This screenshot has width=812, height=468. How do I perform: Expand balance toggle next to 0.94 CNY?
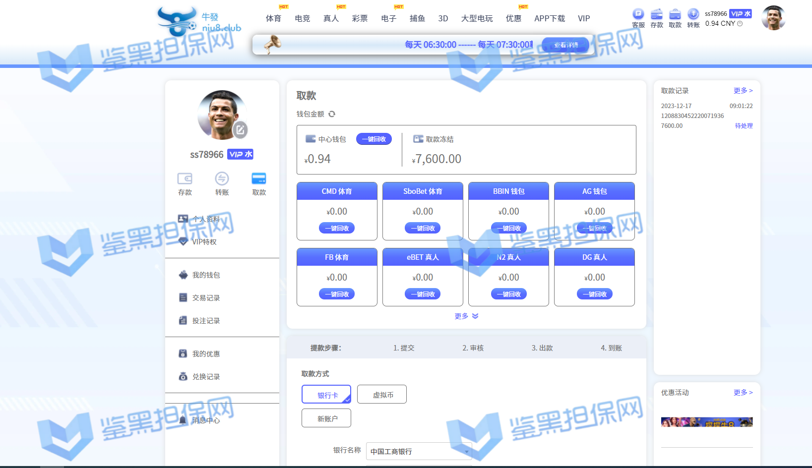point(740,24)
